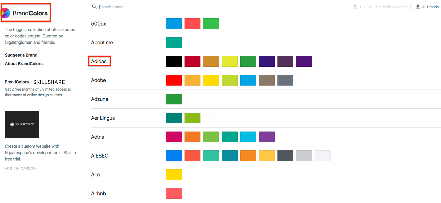Focus the Search Brands field
This screenshot has height=203, width=441.
223,7
